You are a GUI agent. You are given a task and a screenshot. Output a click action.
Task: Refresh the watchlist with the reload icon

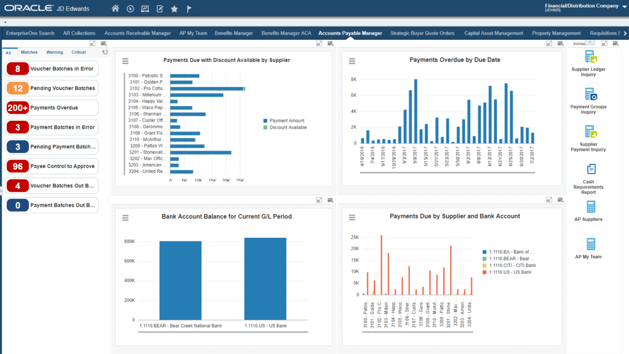pos(105,52)
